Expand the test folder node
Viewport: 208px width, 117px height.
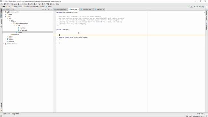click(x=7, y=37)
